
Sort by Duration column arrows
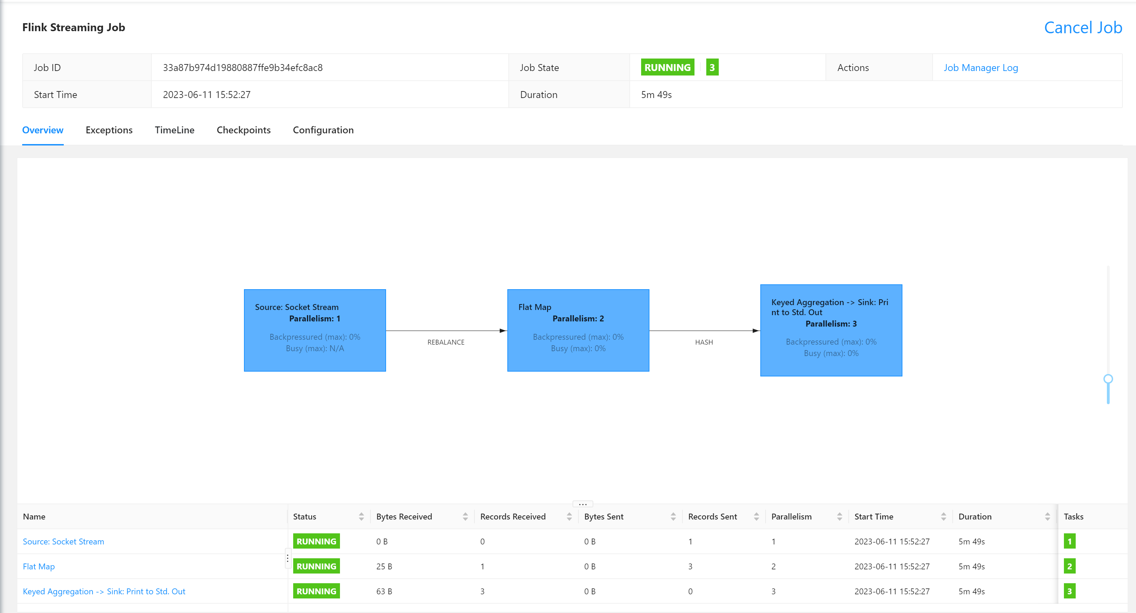point(1047,516)
